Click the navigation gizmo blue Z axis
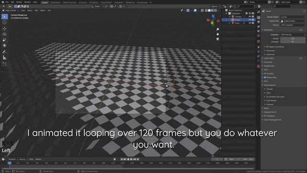The image size is (307, 173). click(x=213, y=16)
